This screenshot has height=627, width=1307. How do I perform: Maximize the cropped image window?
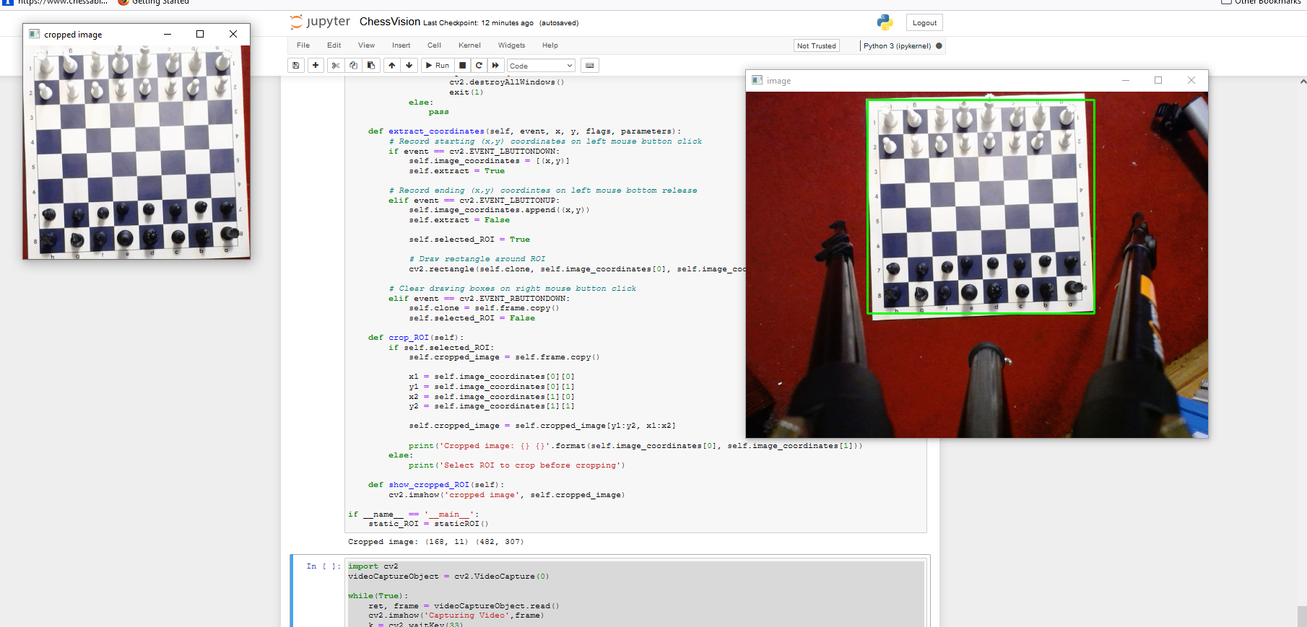200,34
